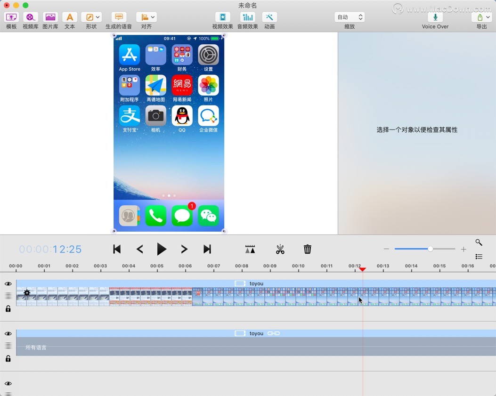Step back one frame

tap(140, 249)
